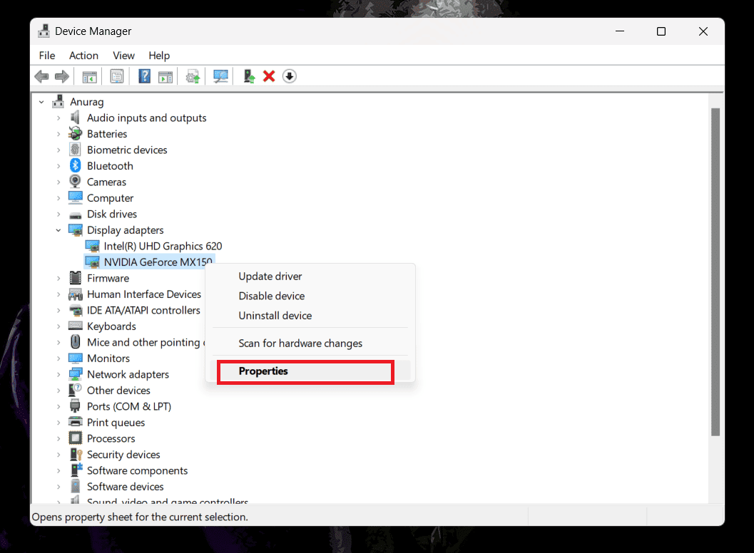Open the Help menu
The width and height of the screenshot is (754, 553).
click(x=159, y=56)
